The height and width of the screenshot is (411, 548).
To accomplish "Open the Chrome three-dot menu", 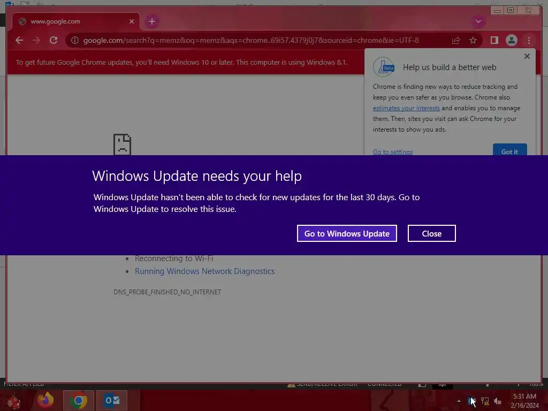I will (529, 40).
